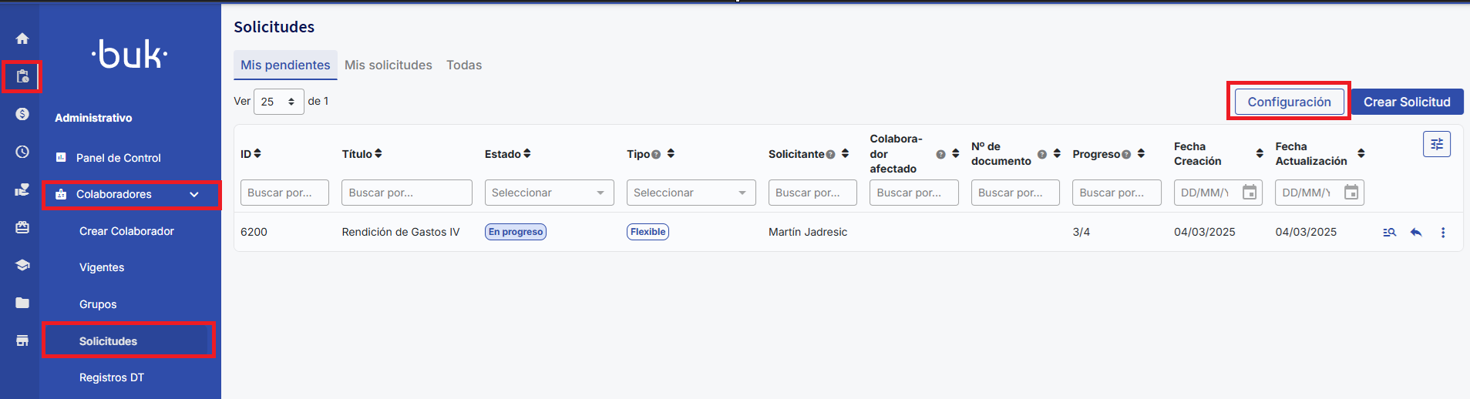Screen dimensions: 1470x399
Task: Open the folder documents icon in sidebar
Action: point(22,303)
